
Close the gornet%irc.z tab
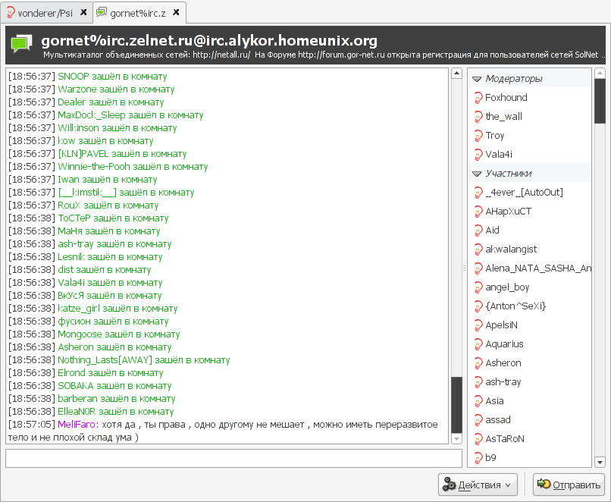tap(176, 13)
